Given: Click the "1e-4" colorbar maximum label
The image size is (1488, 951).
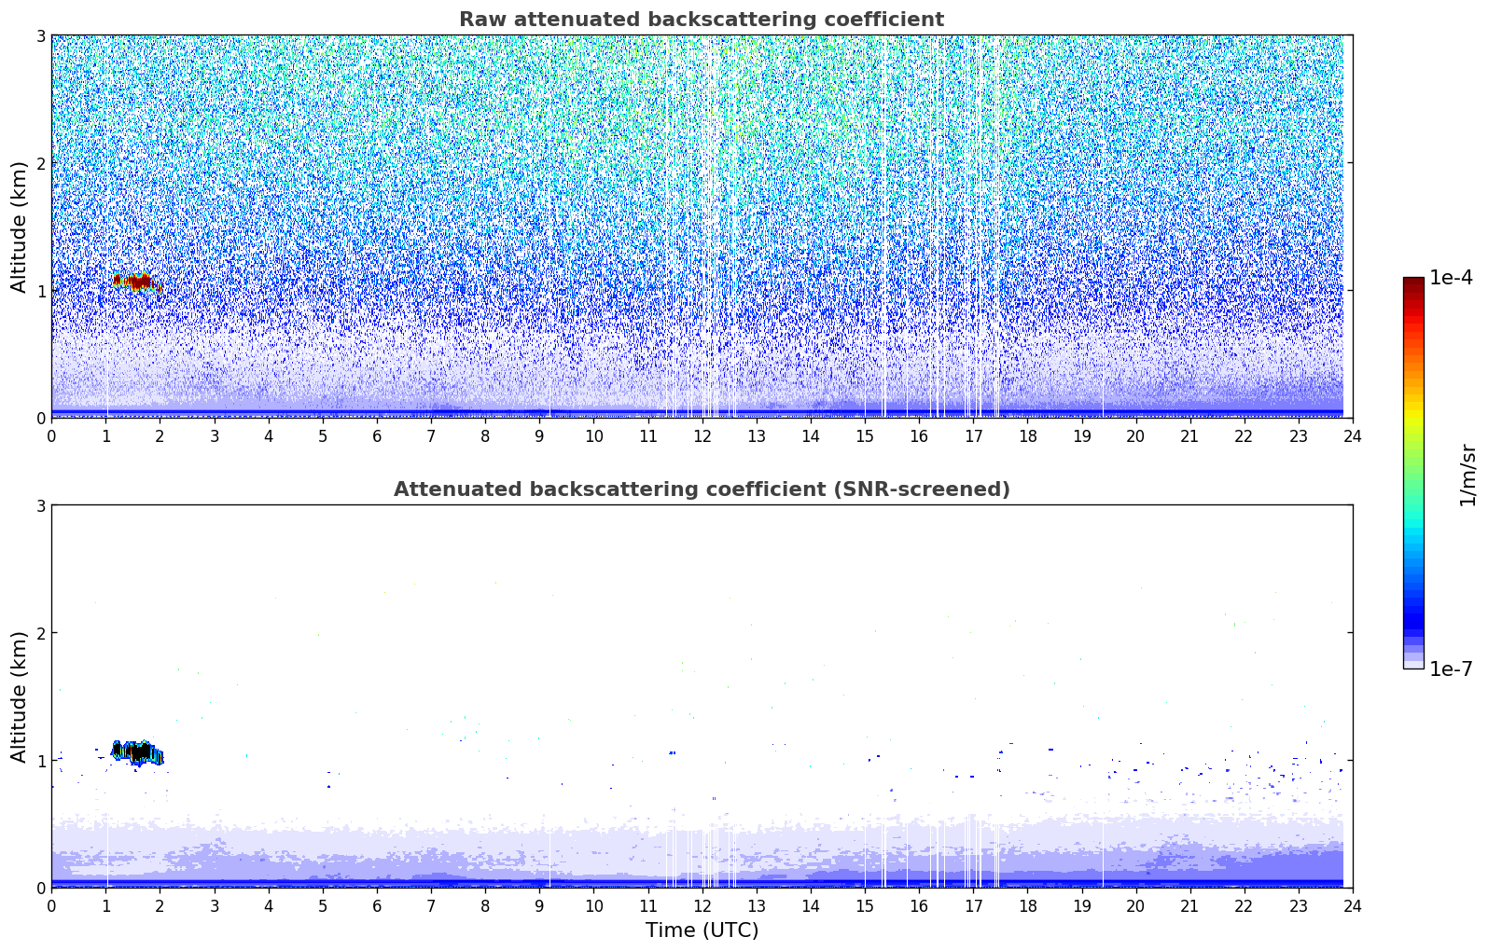Looking at the screenshot, I should [x=1451, y=278].
